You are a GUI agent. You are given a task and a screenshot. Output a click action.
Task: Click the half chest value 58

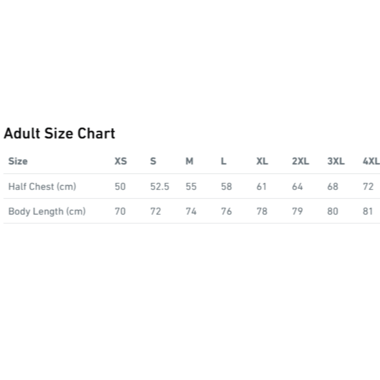(227, 186)
